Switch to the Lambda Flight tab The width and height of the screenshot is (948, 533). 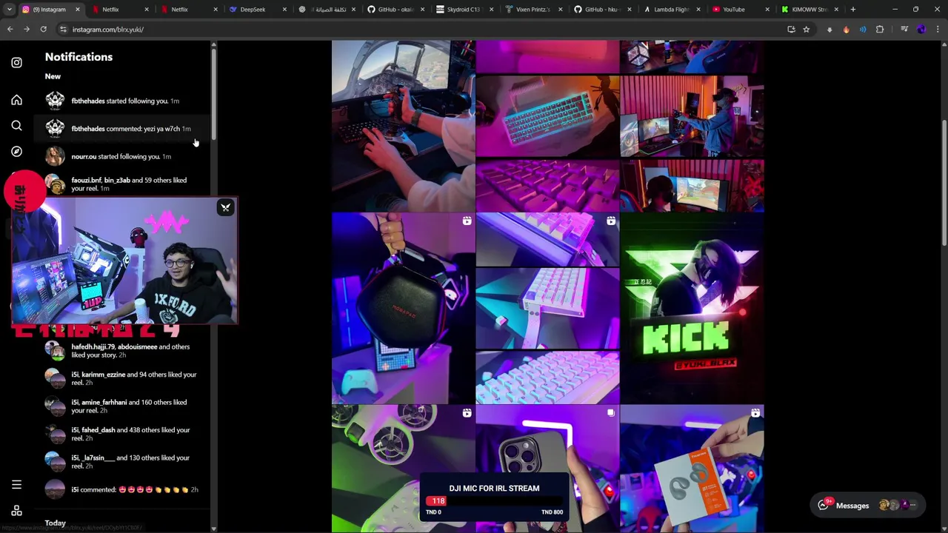(674, 10)
